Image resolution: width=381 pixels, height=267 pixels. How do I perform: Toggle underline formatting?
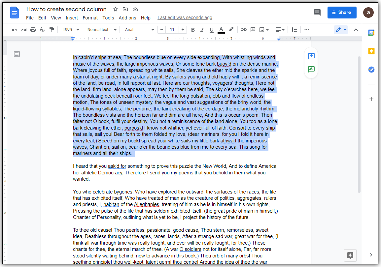click(x=211, y=30)
